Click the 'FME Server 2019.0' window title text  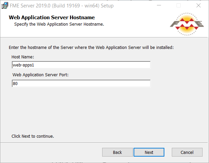62,6
